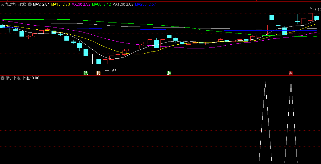Select the 云内动力(日线) chart title
Image resolution: width=321 pixels, height=164 pixels.
click(x=14, y=4)
